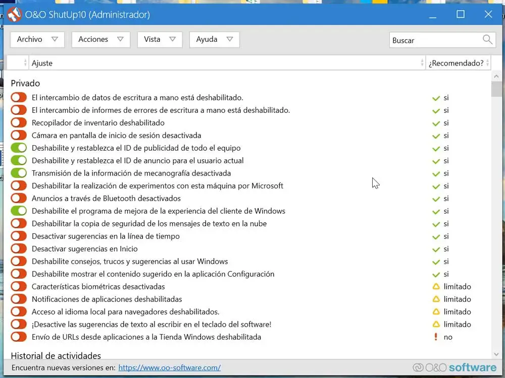The image size is (505, 378).
Task: Maximize the O&O ShutUp10 window
Action: pos(461,14)
